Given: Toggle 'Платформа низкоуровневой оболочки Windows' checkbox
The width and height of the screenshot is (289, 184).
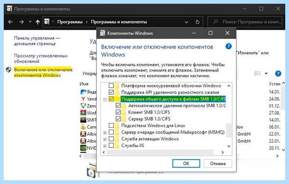Looking at the screenshot, I should (x=111, y=86).
